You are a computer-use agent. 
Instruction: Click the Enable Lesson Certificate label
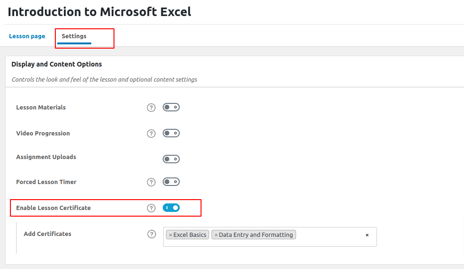(53, 208)
